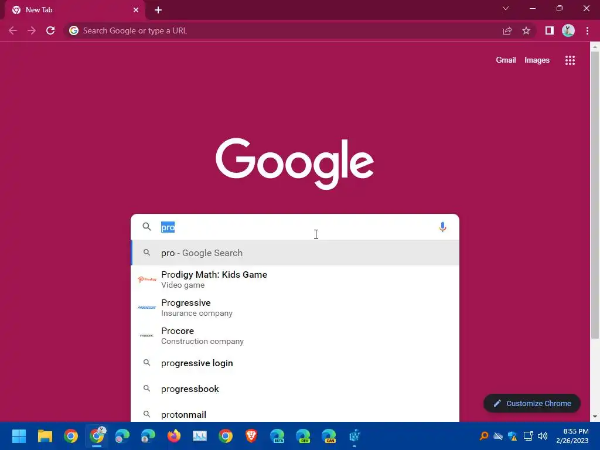
Task: Select progressive login suggestion
Action: tap(295, 363)
